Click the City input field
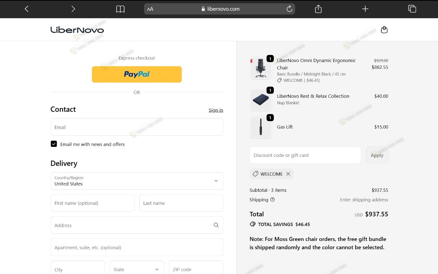 [78, 268]
